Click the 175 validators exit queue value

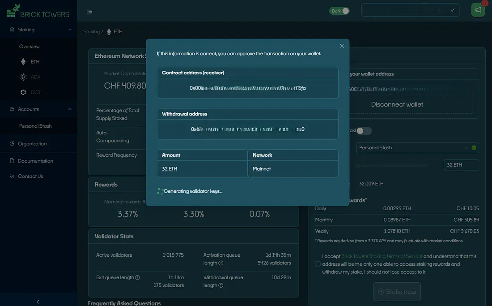point(169,285)
